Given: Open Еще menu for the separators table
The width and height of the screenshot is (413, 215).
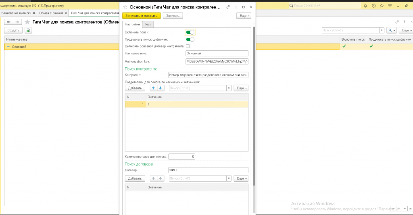Looking at the screenshot, I should pos(241,88).
